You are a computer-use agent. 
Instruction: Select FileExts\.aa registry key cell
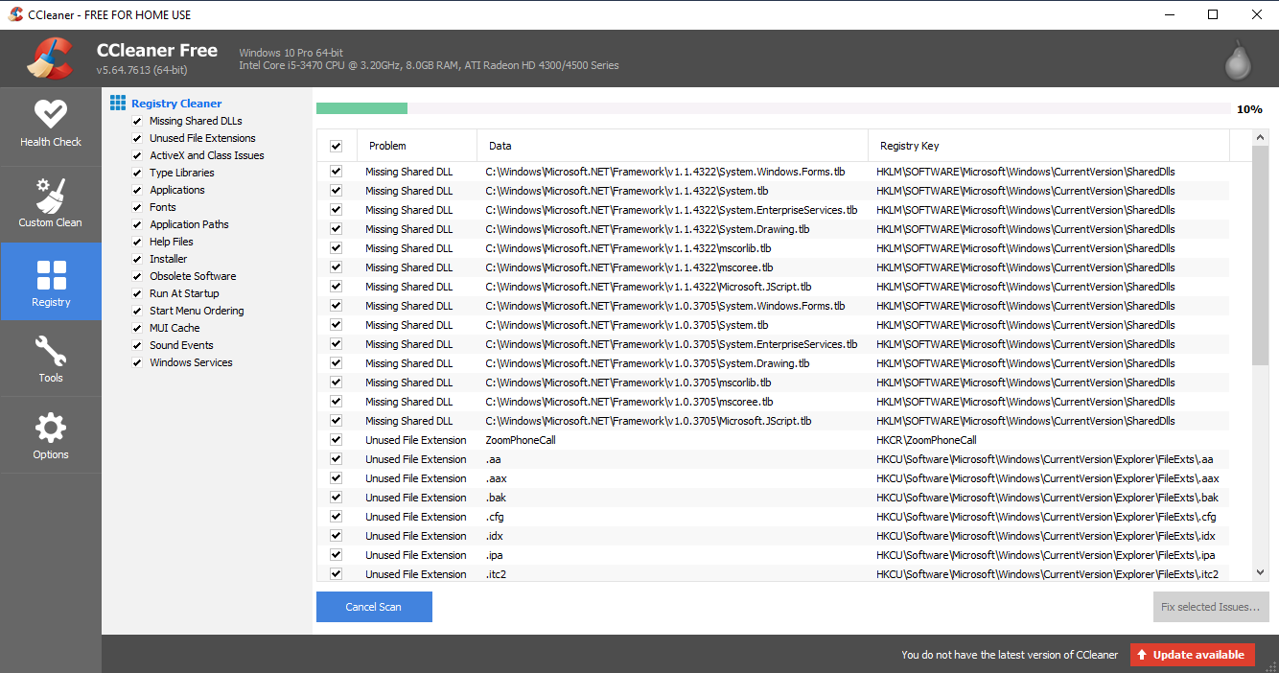click(x=1045, y=459)
